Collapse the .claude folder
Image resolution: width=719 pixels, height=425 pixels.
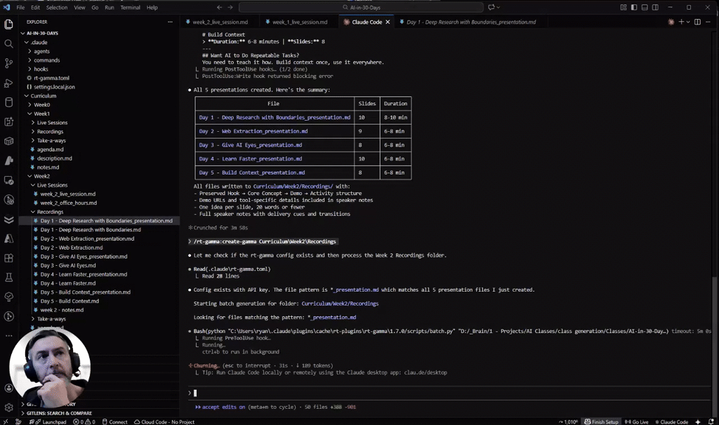(26, 42)
